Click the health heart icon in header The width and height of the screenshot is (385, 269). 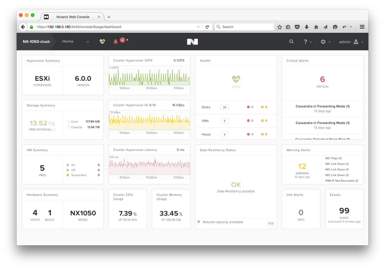(x=102, y=42)
